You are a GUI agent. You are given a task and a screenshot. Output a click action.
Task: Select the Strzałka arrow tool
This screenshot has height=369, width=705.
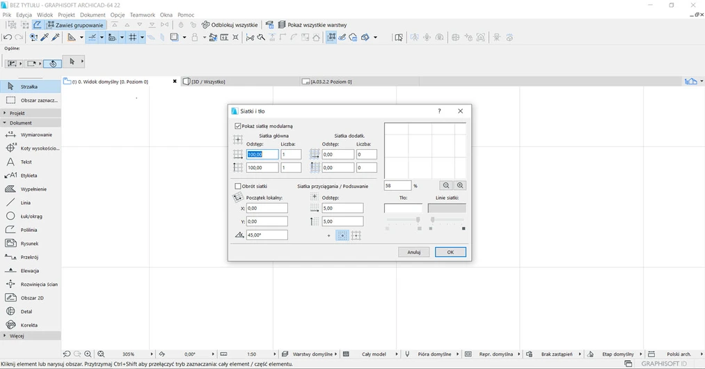tap(30, 86)
